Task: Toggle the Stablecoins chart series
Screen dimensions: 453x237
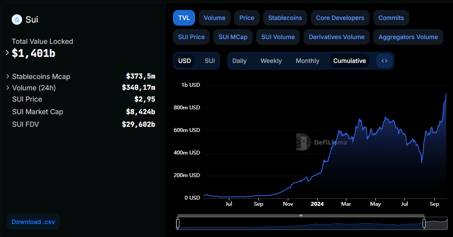Action: pos(285,18)
